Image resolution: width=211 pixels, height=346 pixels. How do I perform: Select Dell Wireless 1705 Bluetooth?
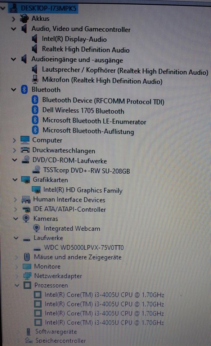tap(83, 111)
